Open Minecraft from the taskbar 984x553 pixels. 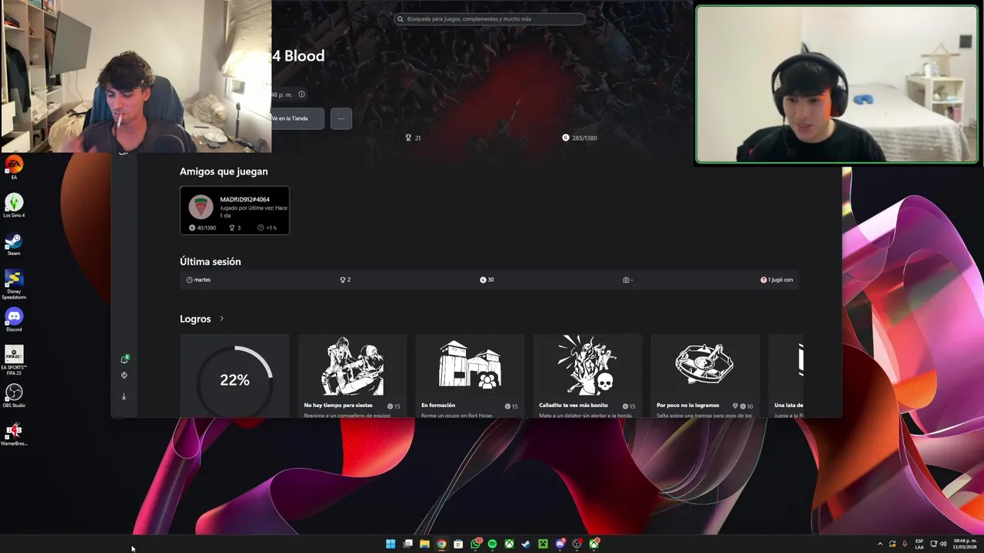coord(543,544)
